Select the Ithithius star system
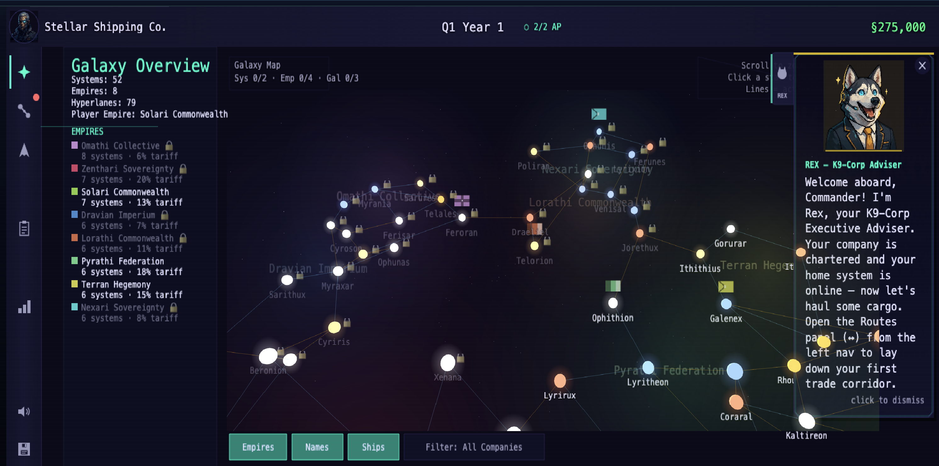 click(x=700, y=253)
